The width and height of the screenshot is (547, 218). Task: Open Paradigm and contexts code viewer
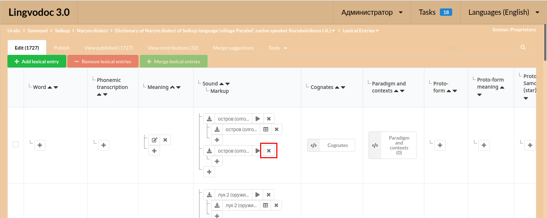pos(375,145)
